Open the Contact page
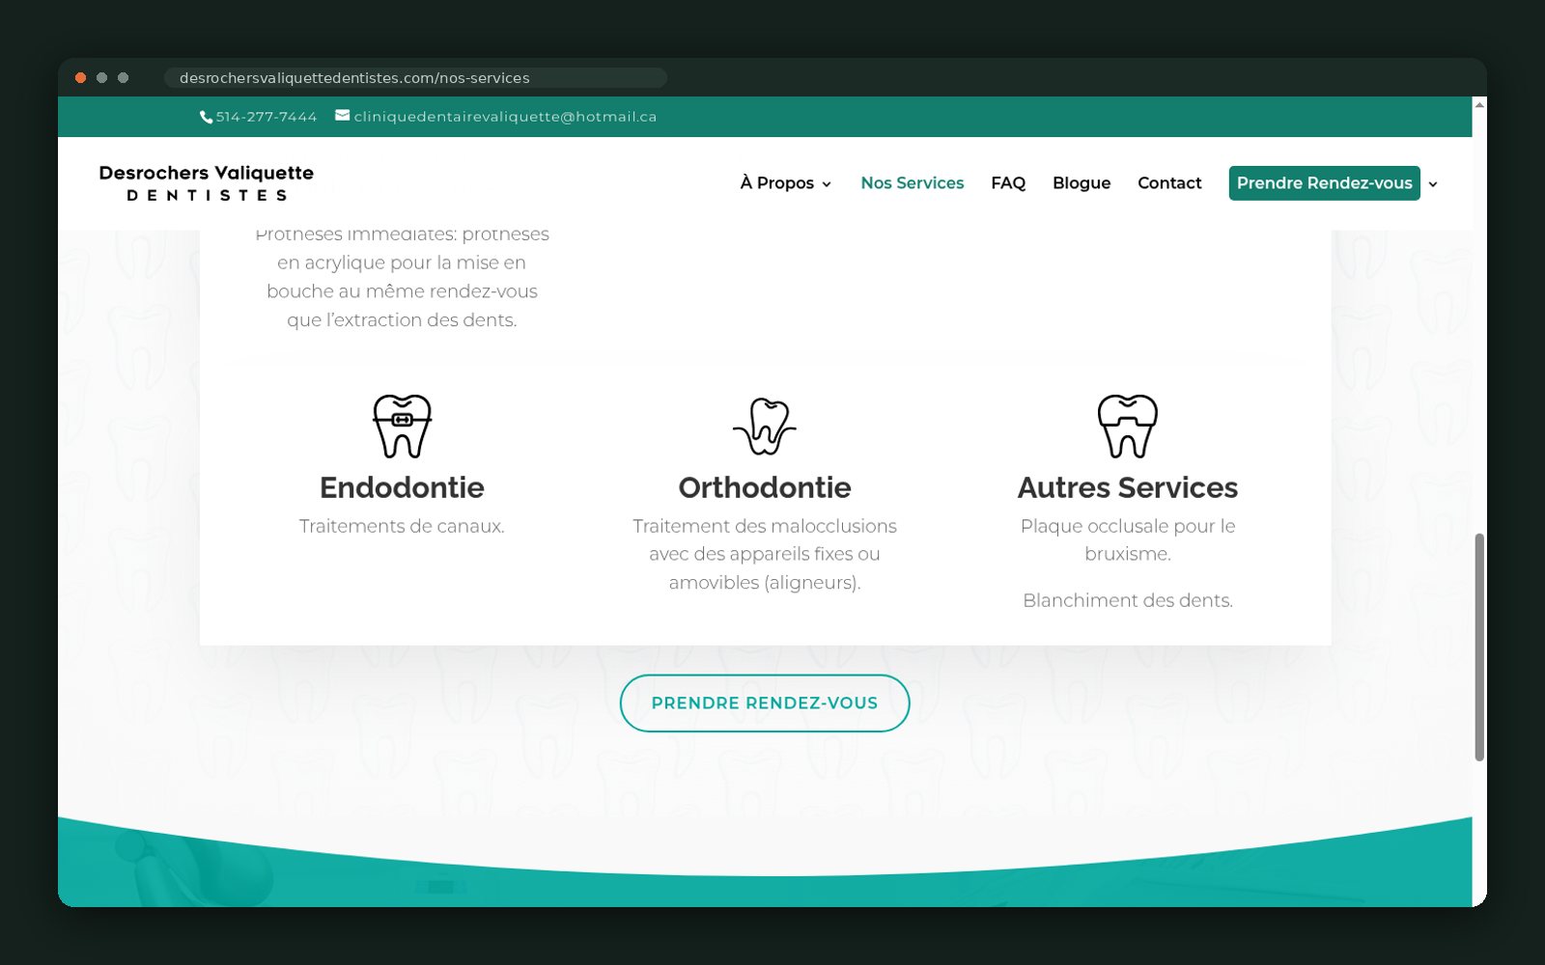Viewport: 1545px width, 965px height. coord(1169,183)
